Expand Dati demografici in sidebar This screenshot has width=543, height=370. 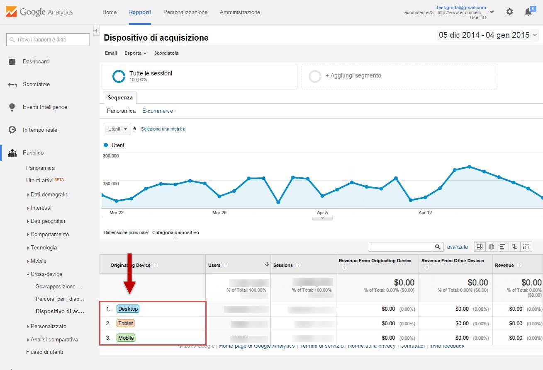[x=50, y=195]
